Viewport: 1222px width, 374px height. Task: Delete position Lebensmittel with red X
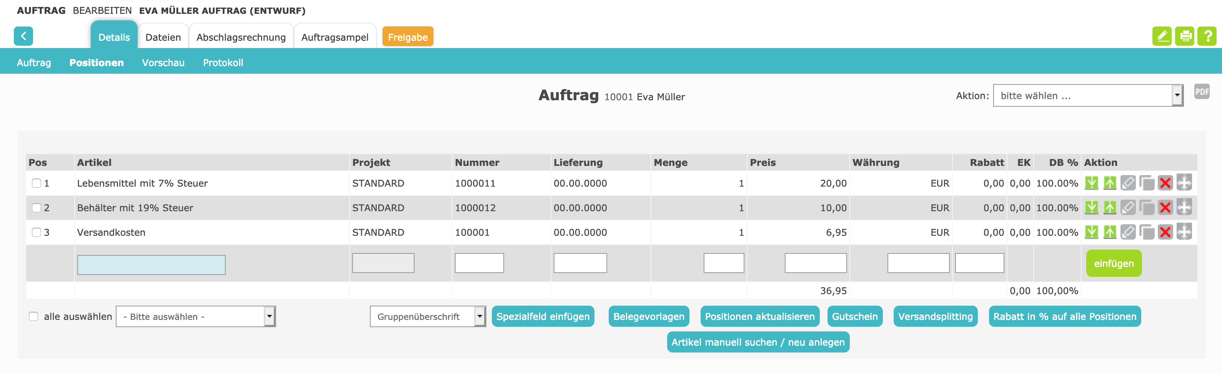coord(1165,183)
